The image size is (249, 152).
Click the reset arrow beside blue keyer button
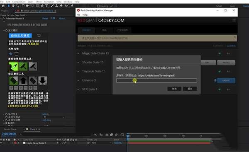pyautogui.click(x=39, y=35)
